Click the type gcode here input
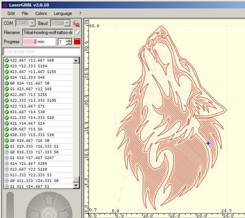245x218 pixels. 42,52
